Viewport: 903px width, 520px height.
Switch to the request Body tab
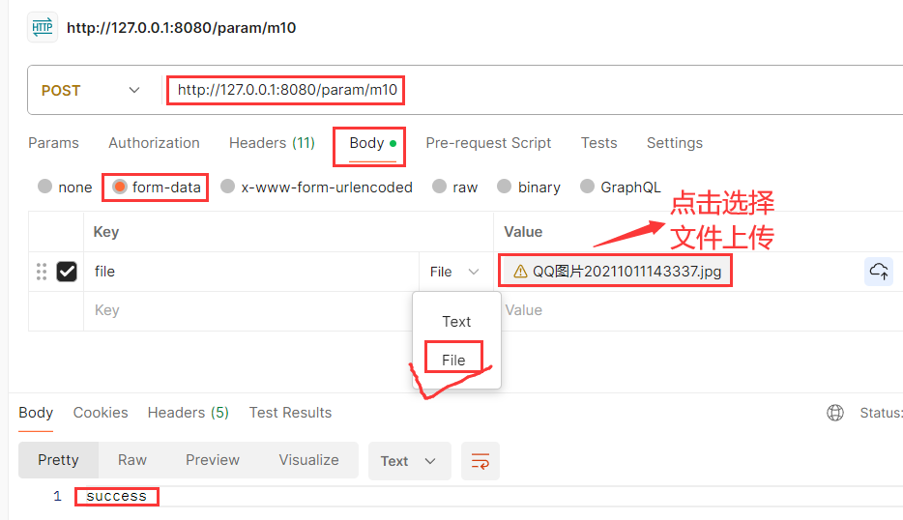[x=372, y=143]
